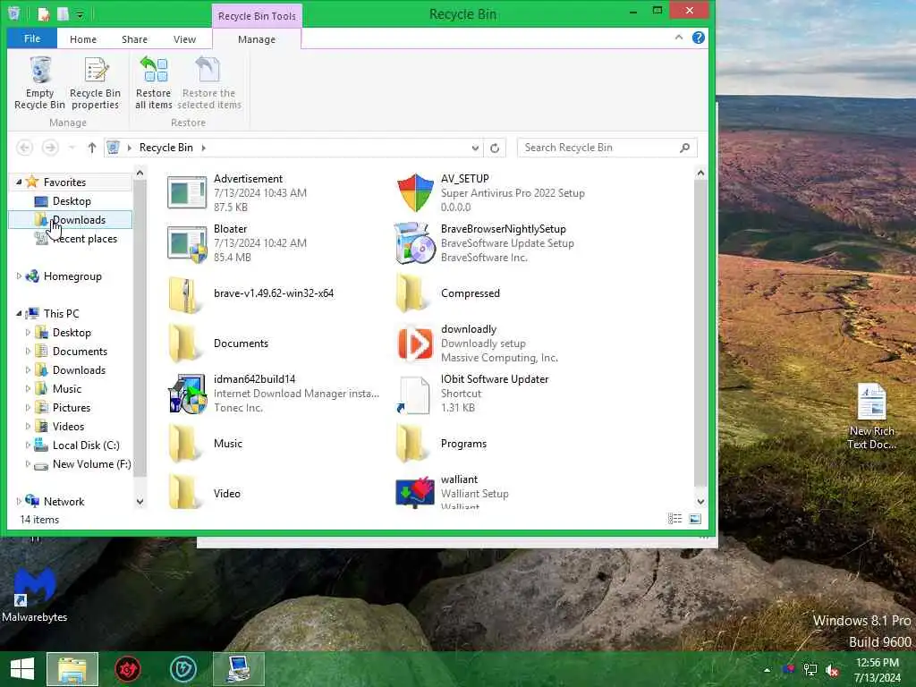Select the brave-v1.49.62-win32-x64 zip folder
The height and width of the screenshot is (687, 916).
coord(184,293)
